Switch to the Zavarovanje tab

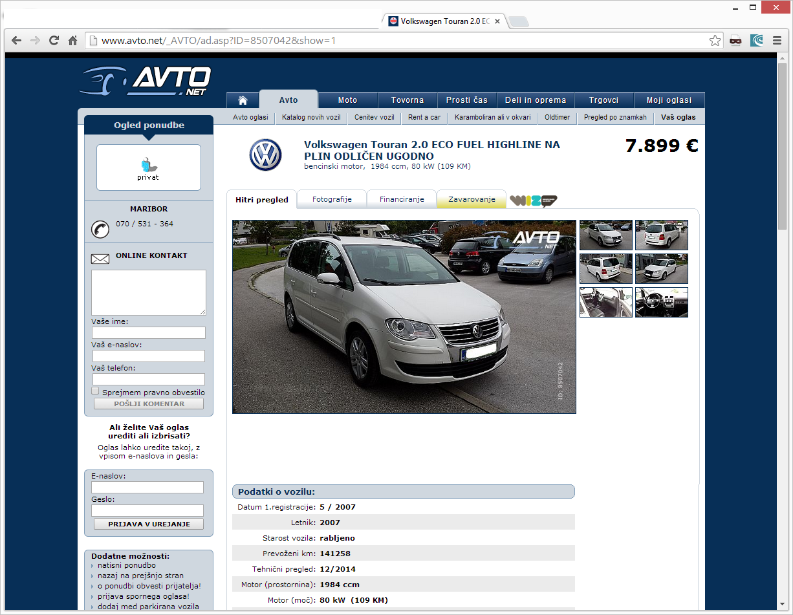(x=472, y=199)
